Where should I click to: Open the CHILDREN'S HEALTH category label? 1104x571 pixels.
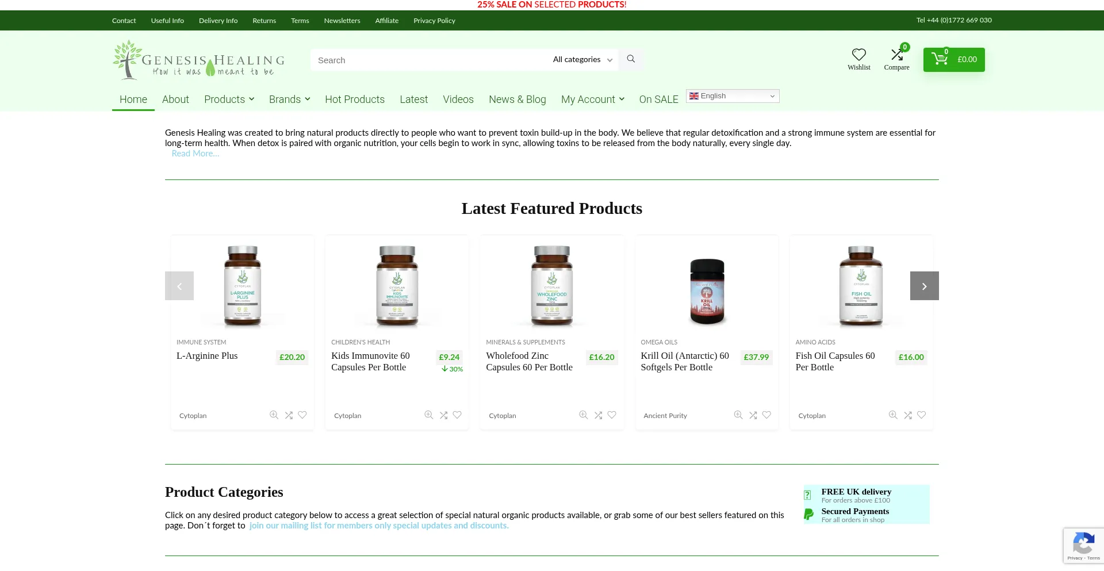[361, 342]
